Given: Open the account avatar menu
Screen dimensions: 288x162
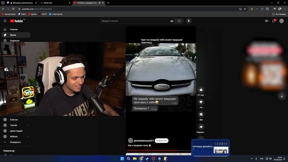Looking at the screenshot, I should 281,21.
